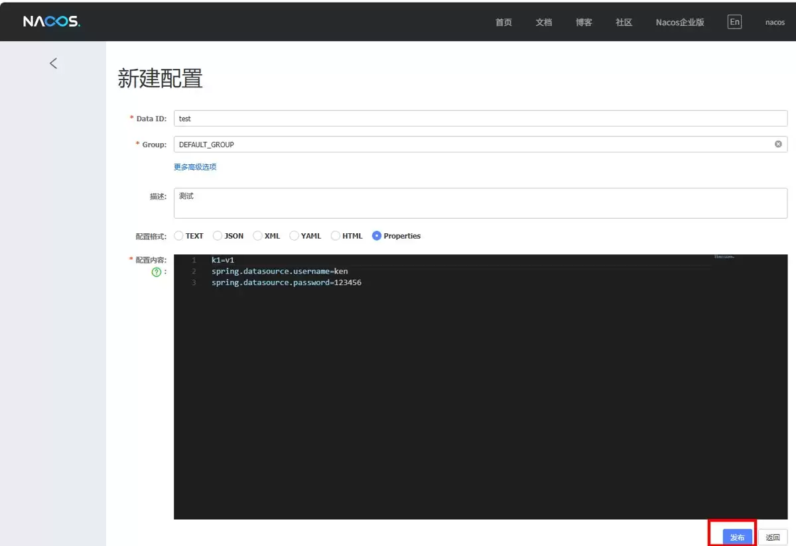Select the HTML format radio button

[336, 235]
